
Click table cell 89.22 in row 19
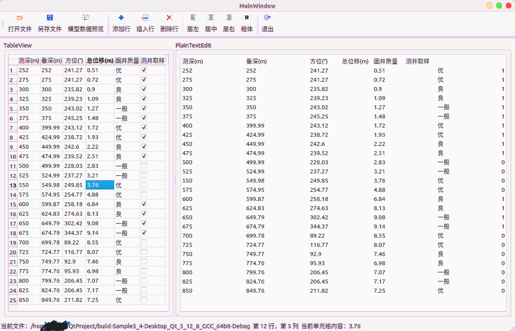pos(74,242)
